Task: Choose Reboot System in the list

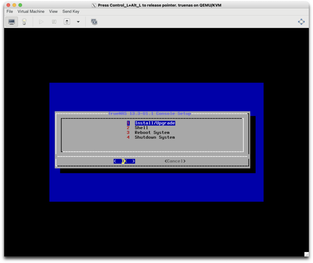Action: (152, 132)
